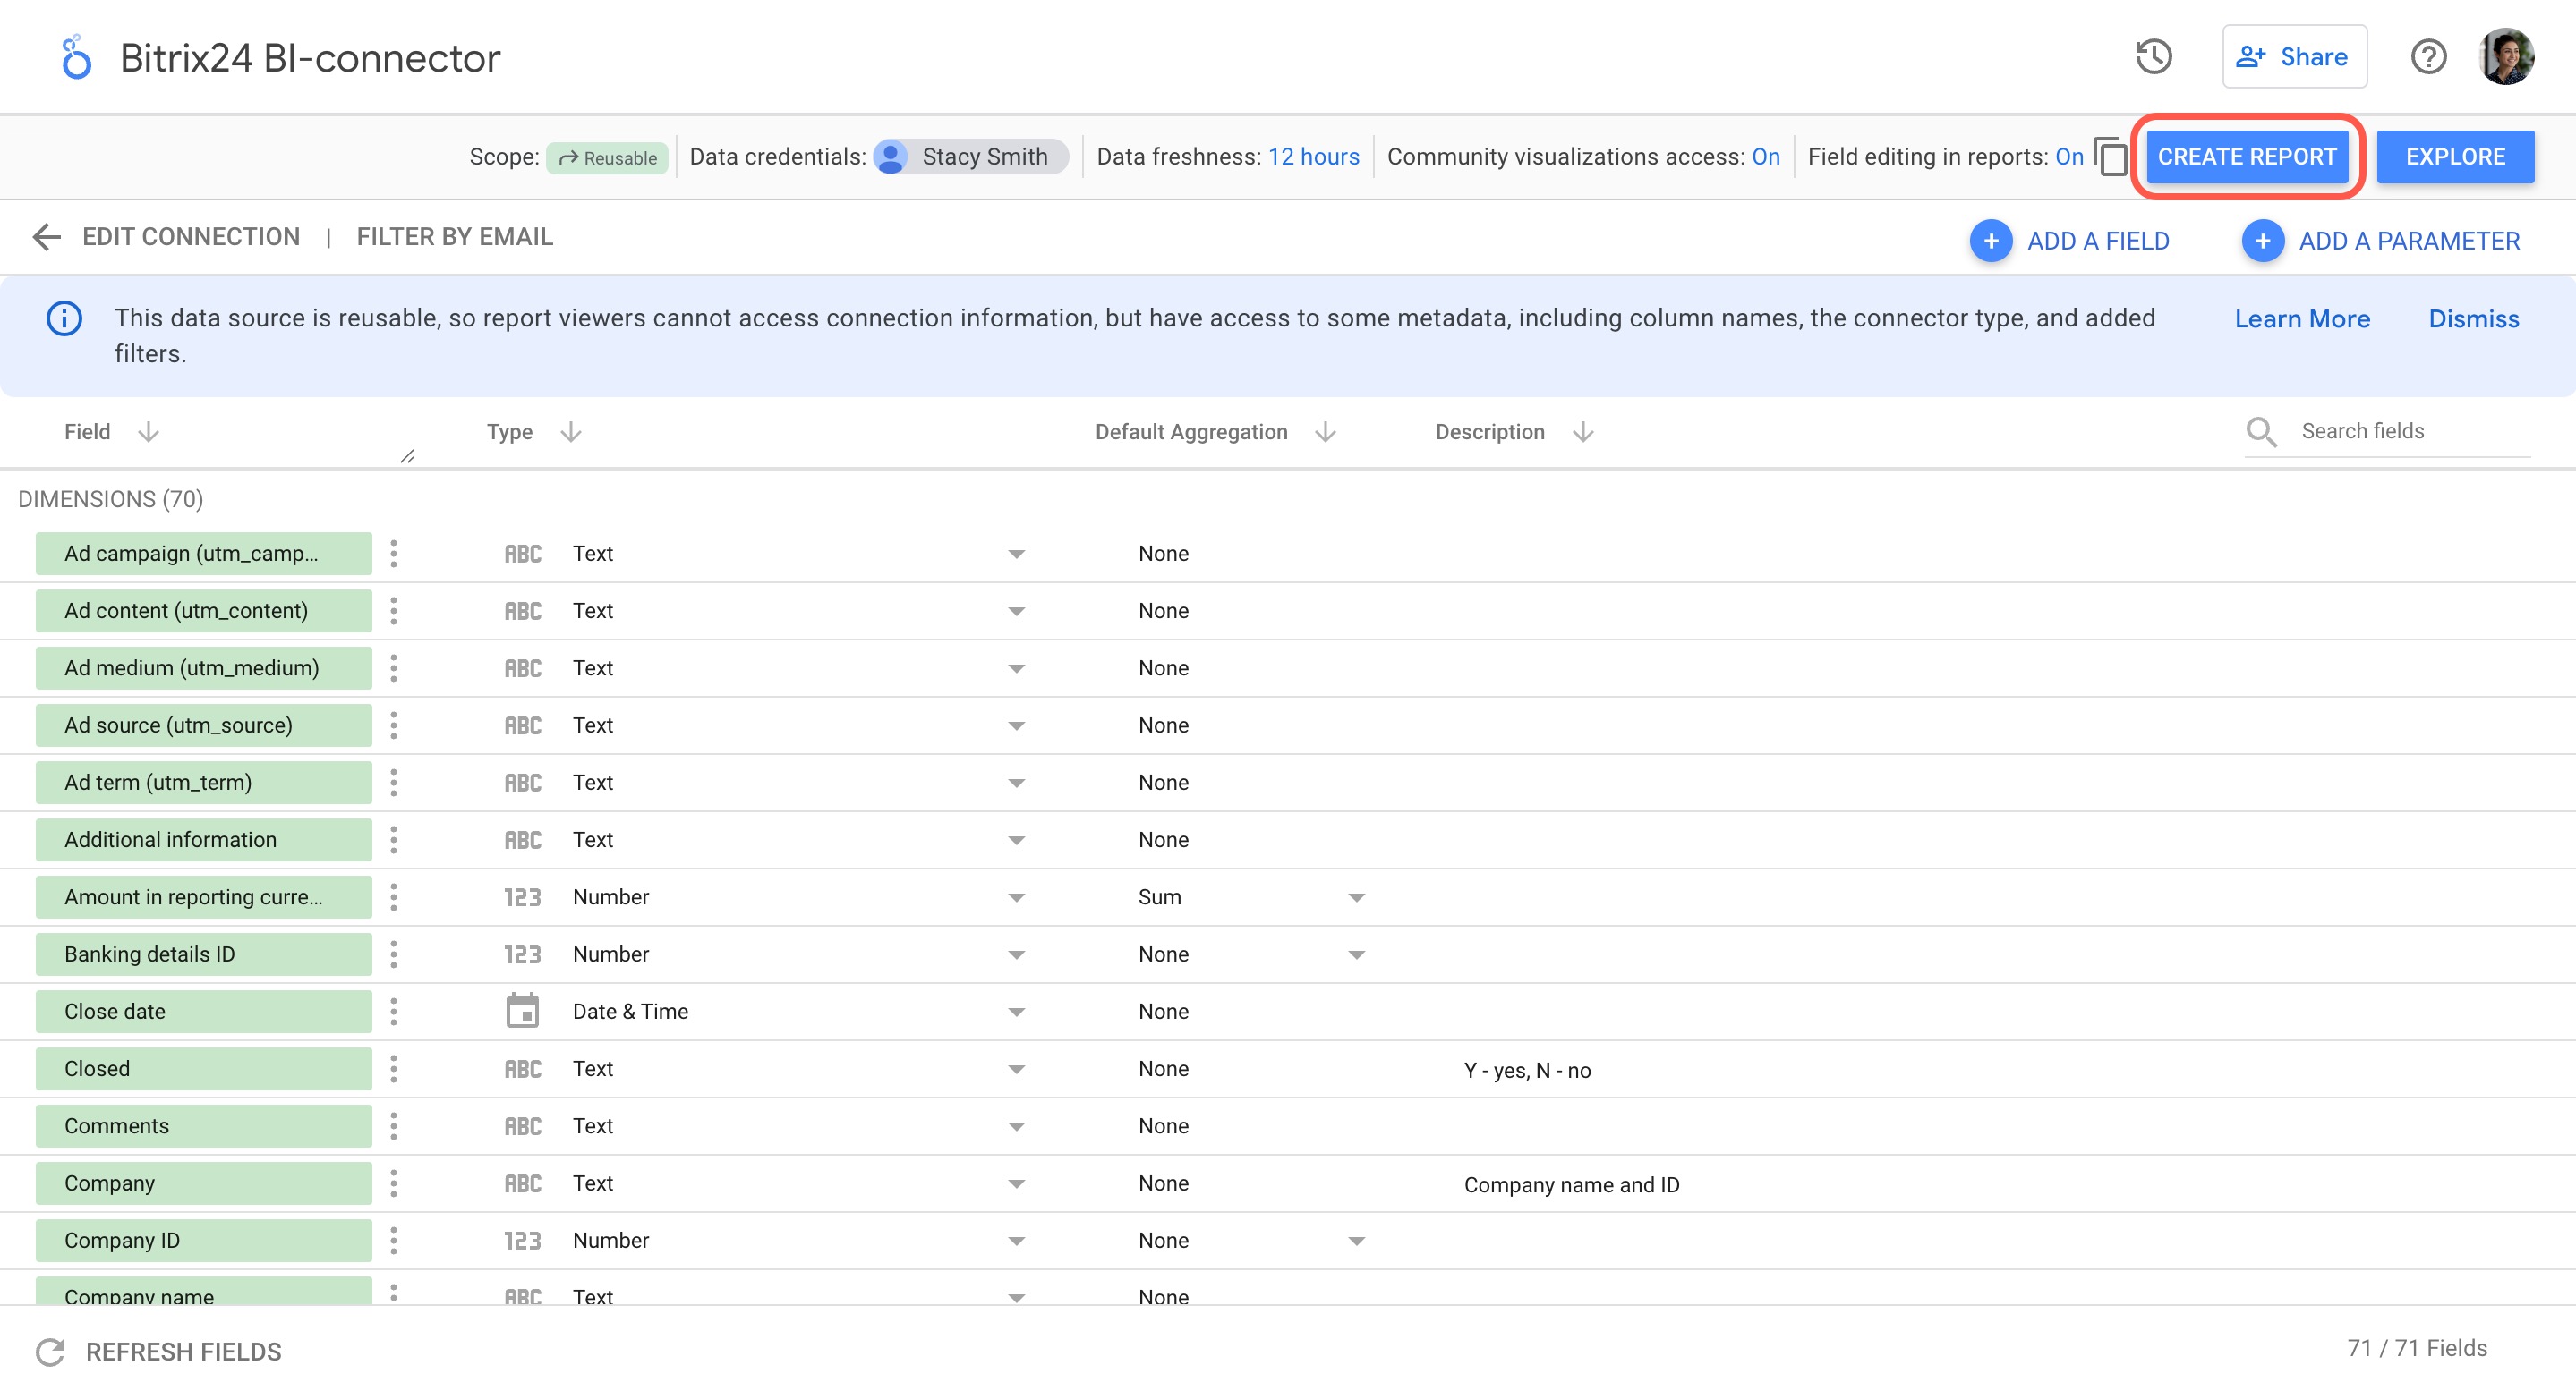The width and height of the screenshot is (2576, 1399).
Task: Click the Explore button
Action: point(2455,157)
